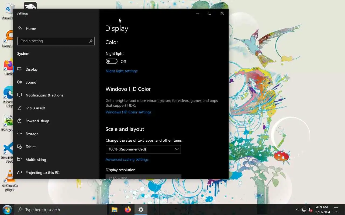Click the network icon in system tray

click(303, 210)
